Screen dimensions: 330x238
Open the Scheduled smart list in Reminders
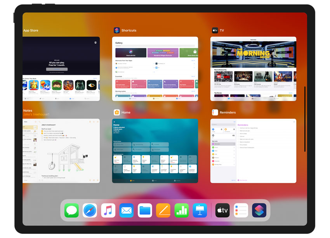click(x=229, y=130)
